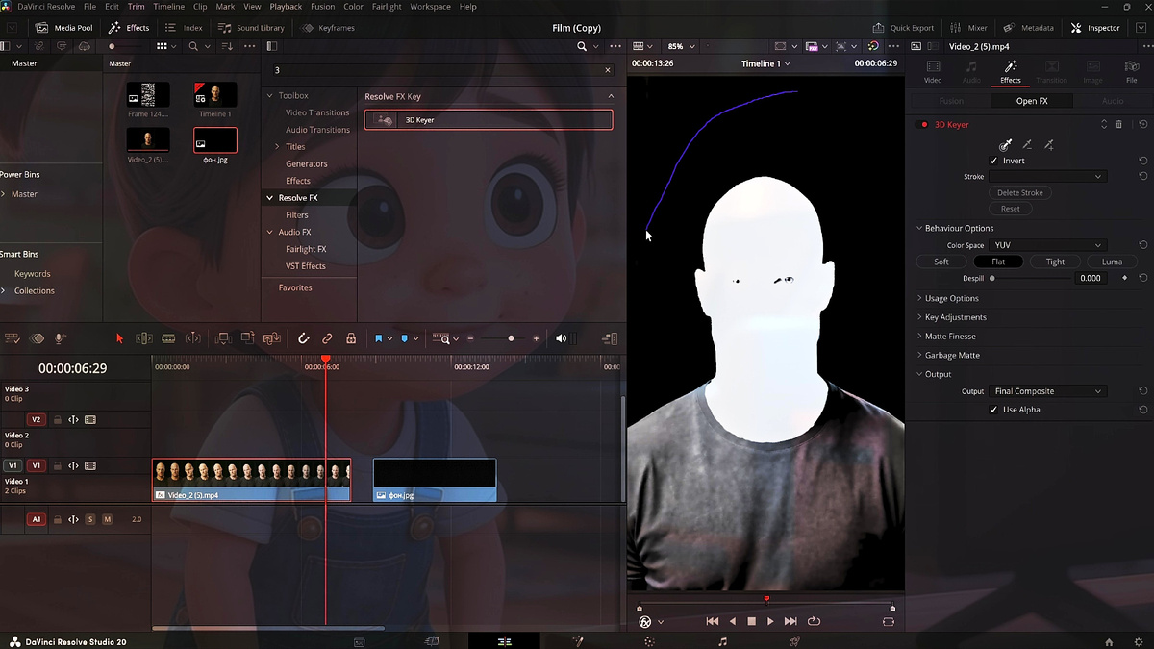Select the Blade edit mode tool

coord(168,338)
